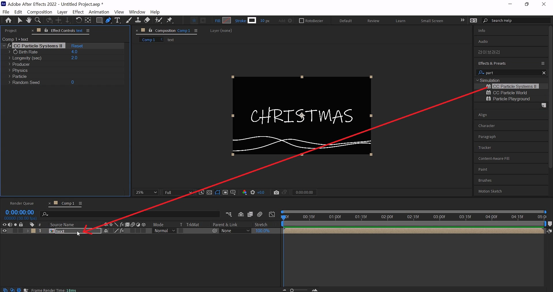553x292 pixels.
Task: Select the Clone Stamp tool
Action: (x=138, y=20)
